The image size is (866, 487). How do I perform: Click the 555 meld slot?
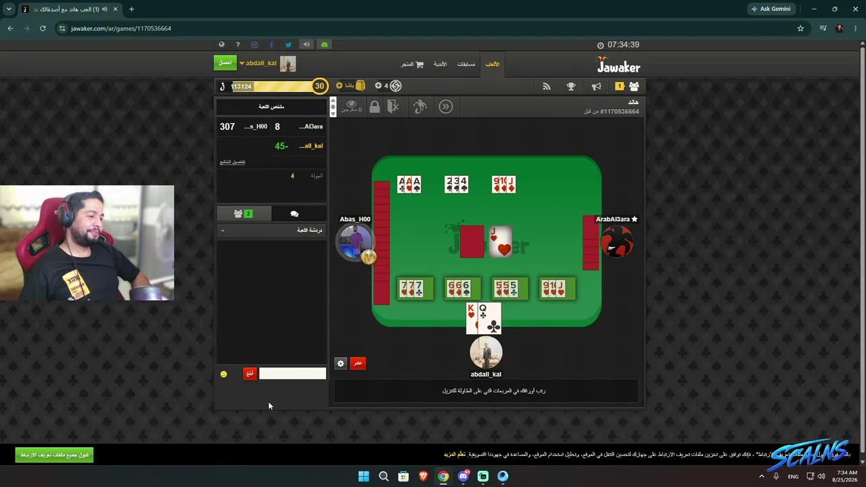pyautogui.click(x=509, y=289)
